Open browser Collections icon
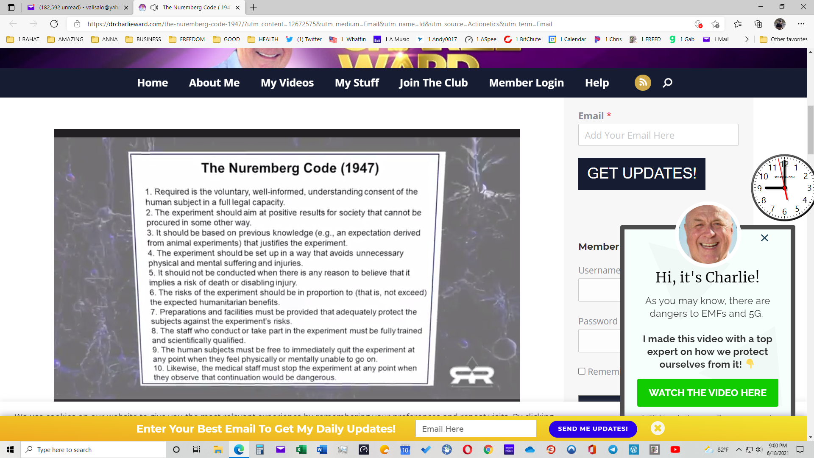Screen dimensions: 814x458 click(758, 24)
